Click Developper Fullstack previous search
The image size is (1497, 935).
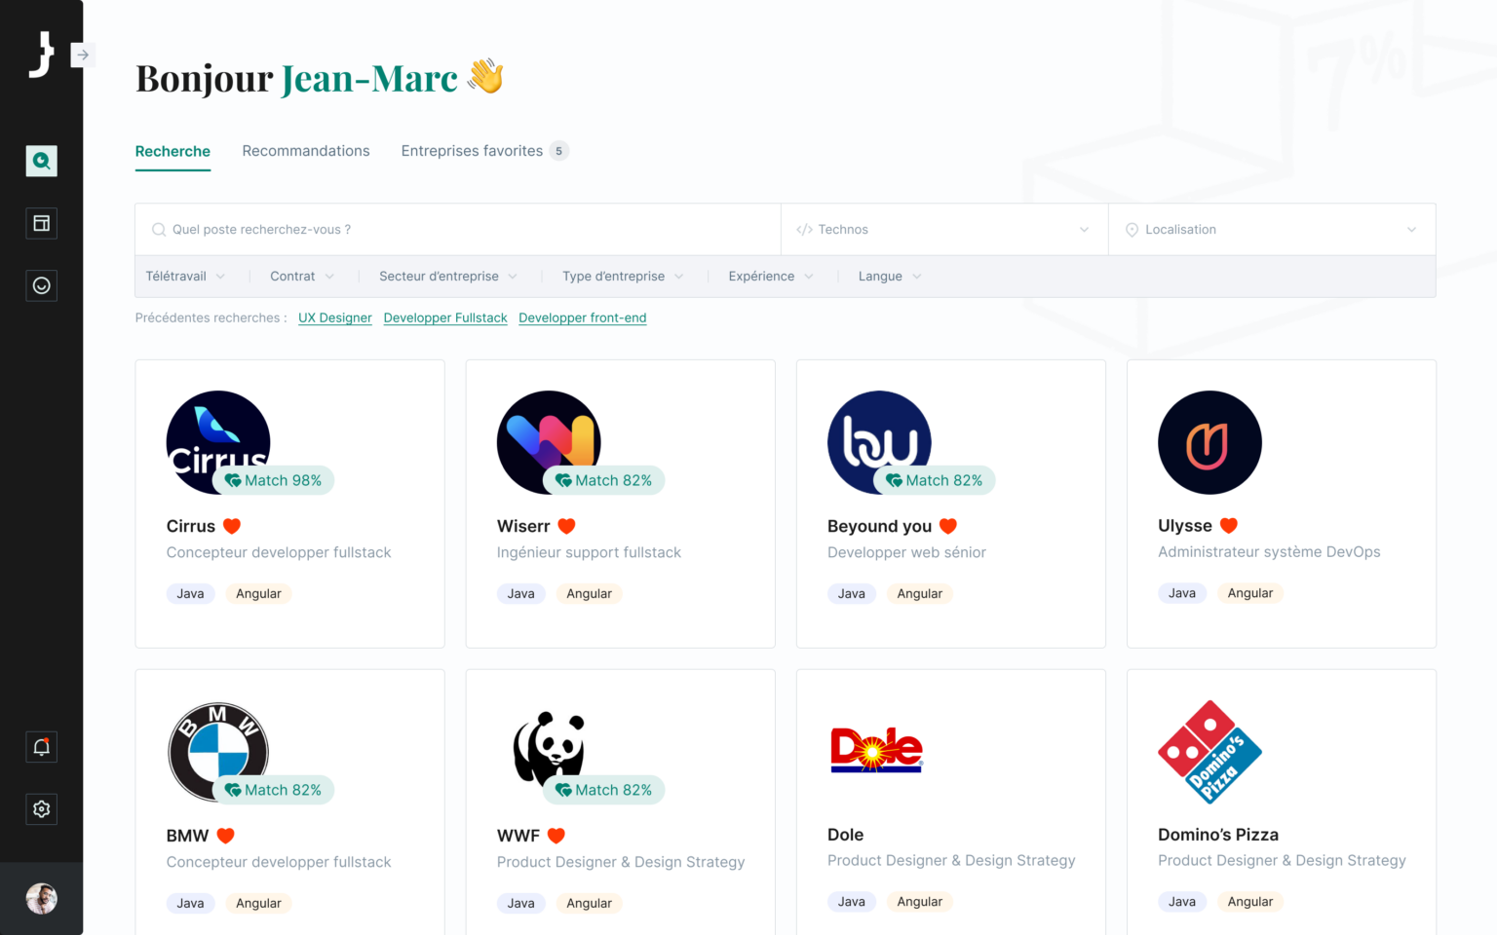tap(445, 318)
